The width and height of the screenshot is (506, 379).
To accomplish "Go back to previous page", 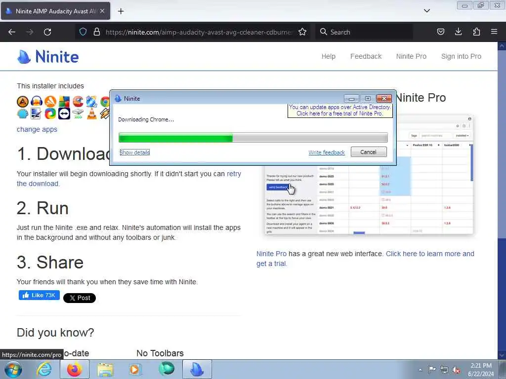I will click(12, 32).
